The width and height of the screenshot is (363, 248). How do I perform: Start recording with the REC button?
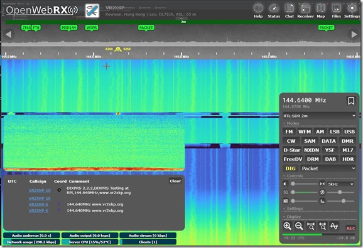coord(350,228)
